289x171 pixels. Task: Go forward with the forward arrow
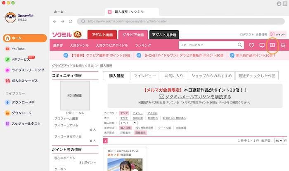pos(63,21)
